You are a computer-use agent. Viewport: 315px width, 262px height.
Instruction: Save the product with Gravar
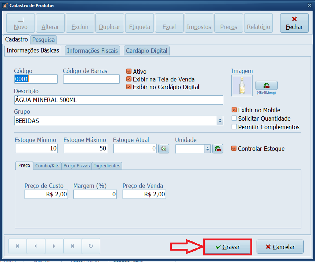point(227,247)
